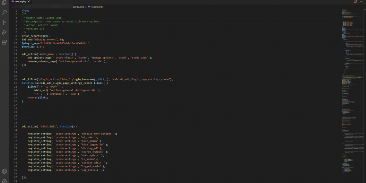Click the register_setting 'hide_admin' line
The width and height of the screenshot is (366, 183).
pos(65,141)
